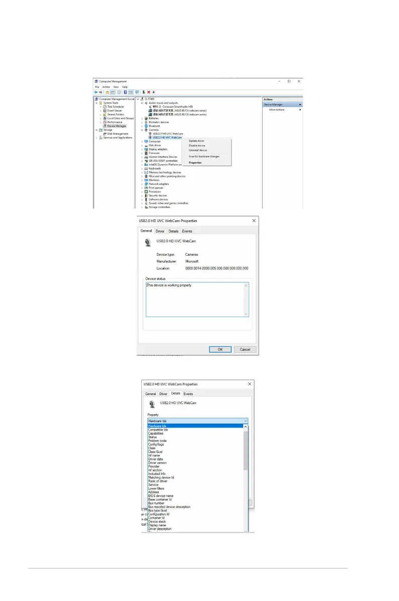
Task: Open the View menu
Action: pyautogui.click(x=116, y=87)
